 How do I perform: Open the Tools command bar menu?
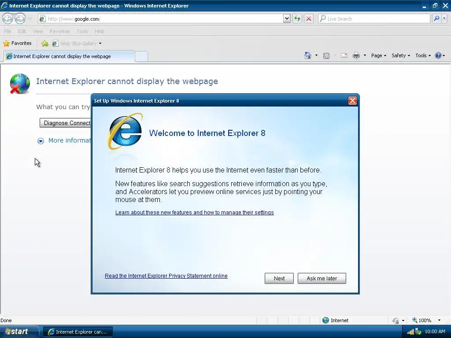click(423, 55)
